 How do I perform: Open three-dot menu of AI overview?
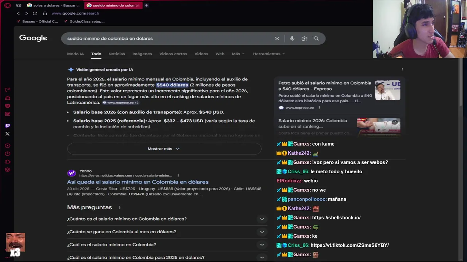(402, 70)
